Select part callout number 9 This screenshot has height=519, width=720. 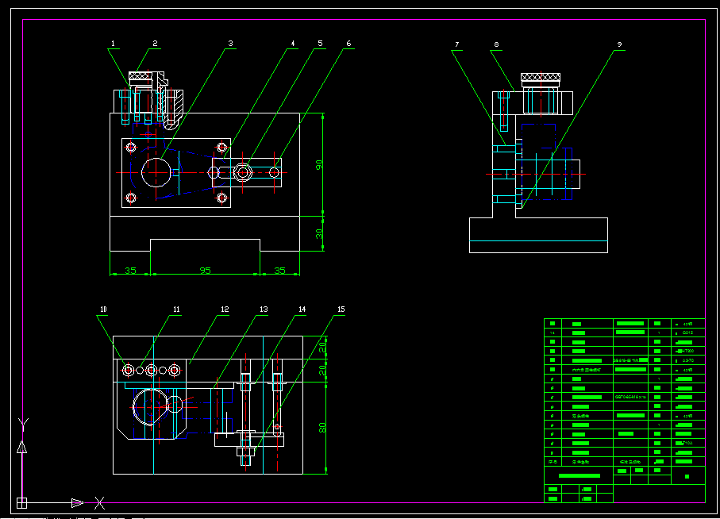pyautogui.click(x=619, y=44)
